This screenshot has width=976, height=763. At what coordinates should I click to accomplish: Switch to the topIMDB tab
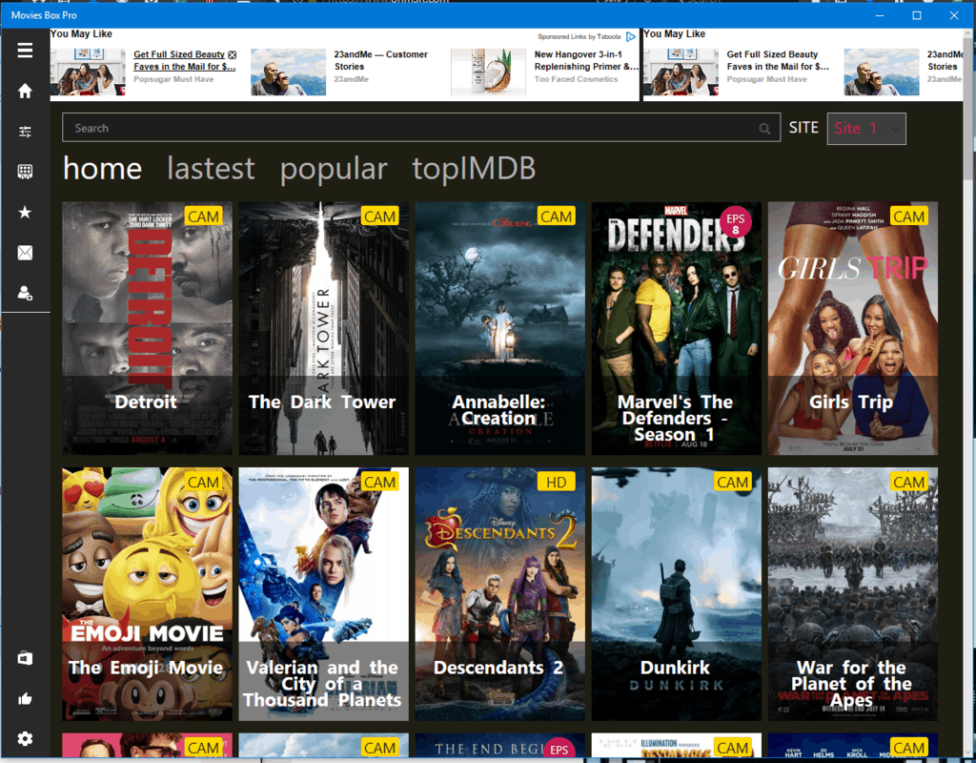point(474,170)
